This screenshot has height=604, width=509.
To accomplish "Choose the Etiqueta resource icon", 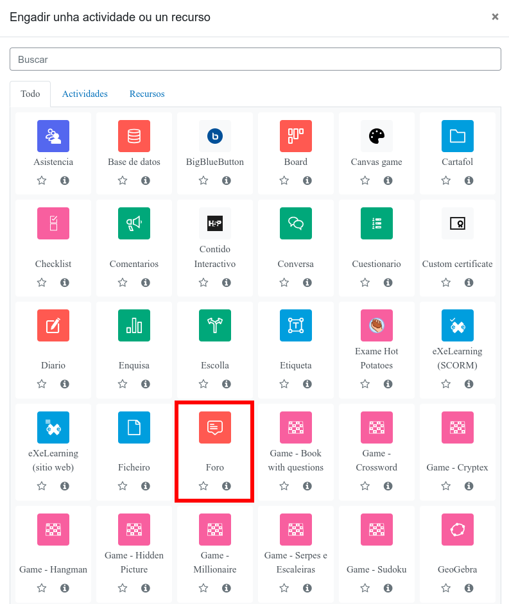I will pos(296,325).
